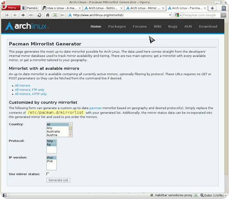Open All mirrors, FTP only link
The height and width of the screenshot is (199, 229).
(x=30, y=90)
